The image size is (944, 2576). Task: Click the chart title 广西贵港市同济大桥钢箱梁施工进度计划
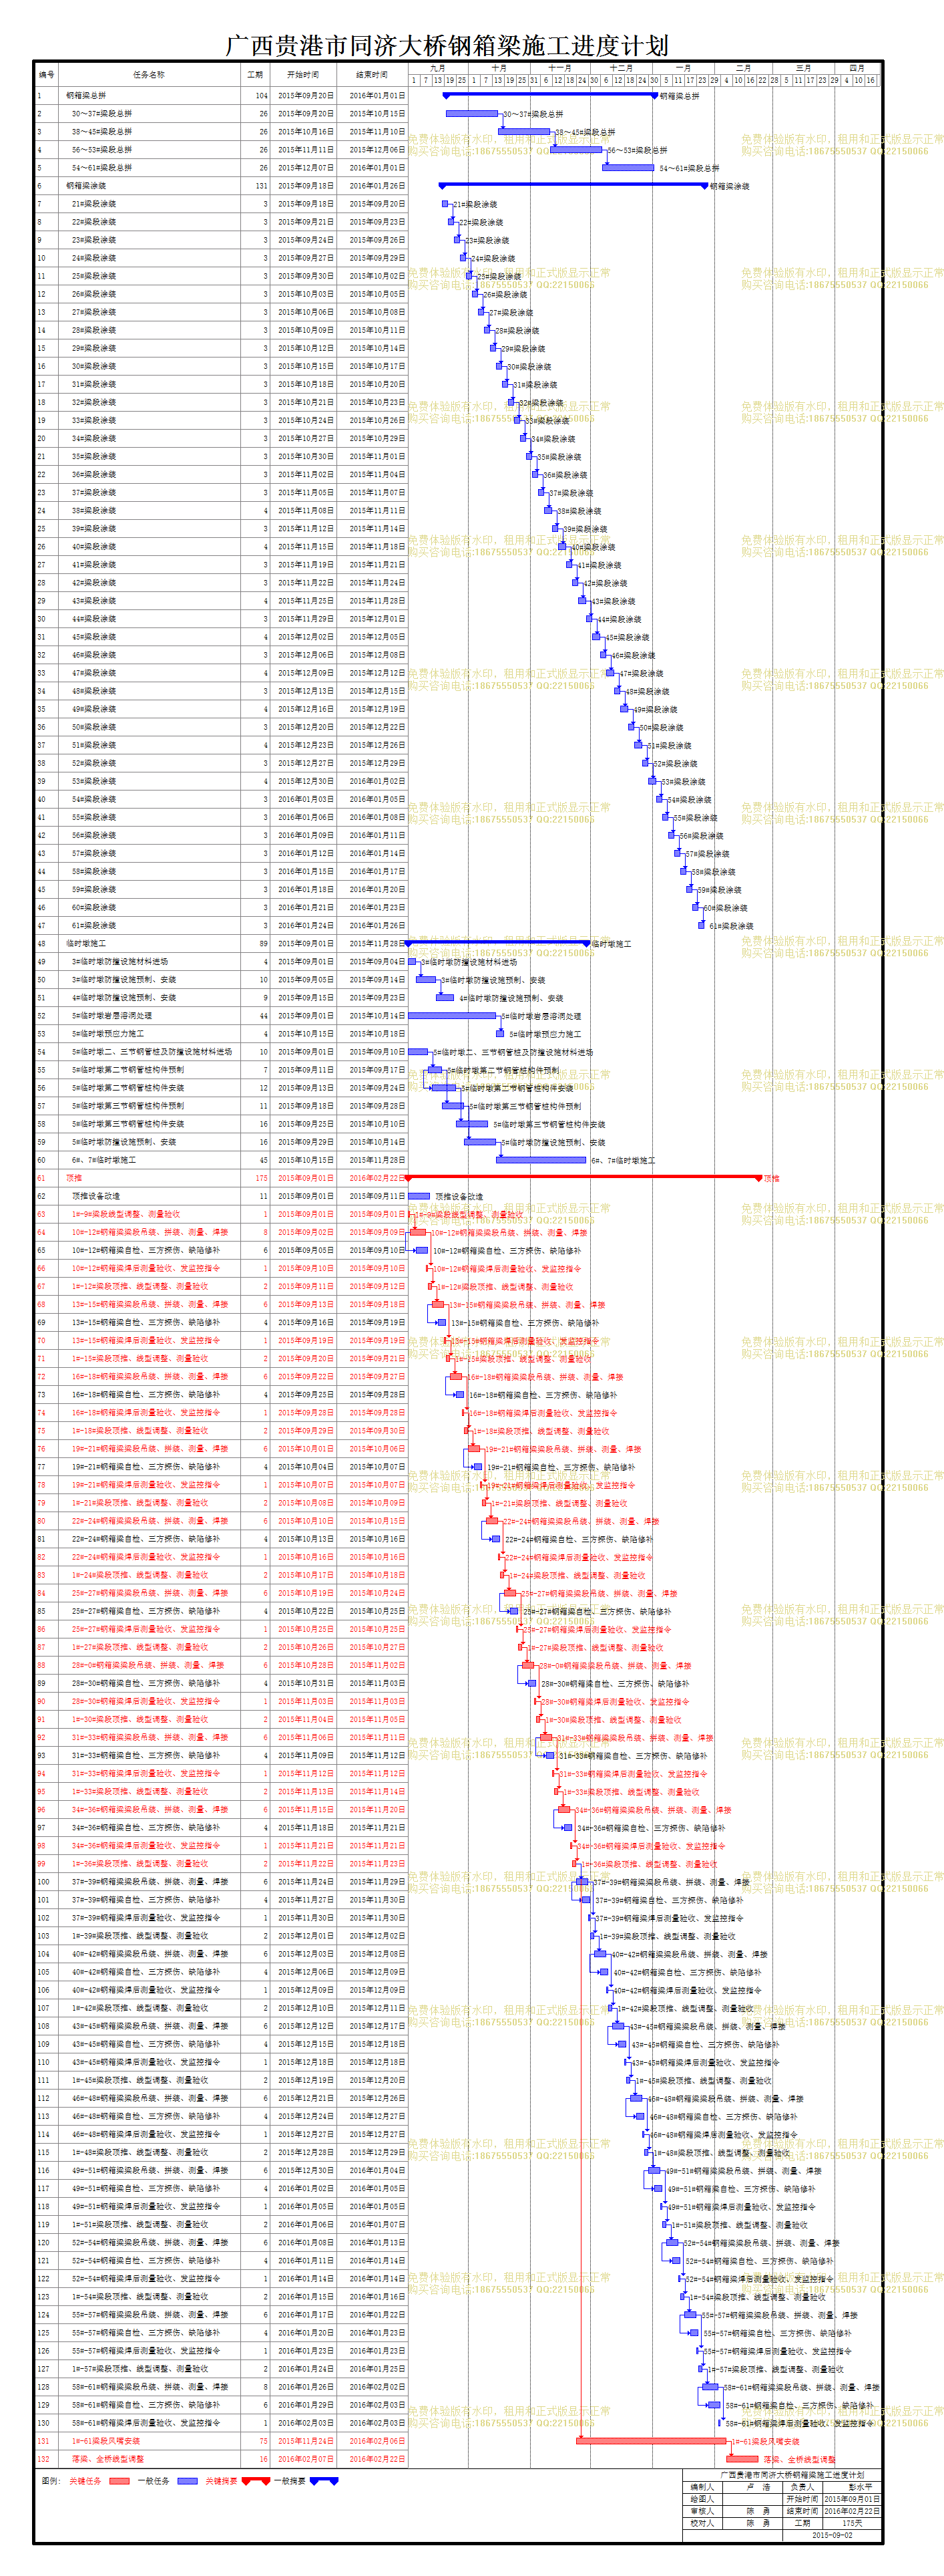click(x=447, y=45)
